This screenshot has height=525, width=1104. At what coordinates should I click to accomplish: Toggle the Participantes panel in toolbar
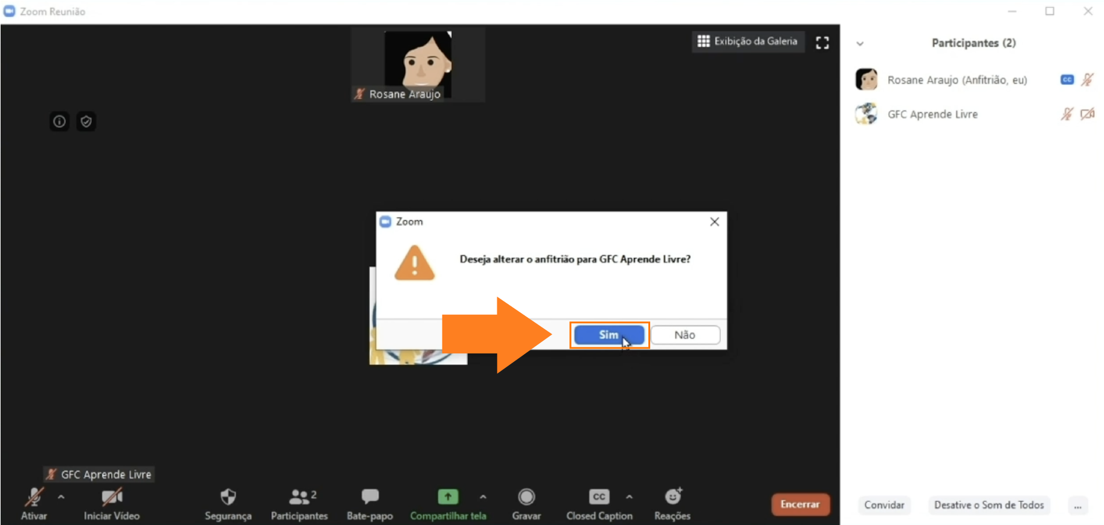tap(299, 504)
